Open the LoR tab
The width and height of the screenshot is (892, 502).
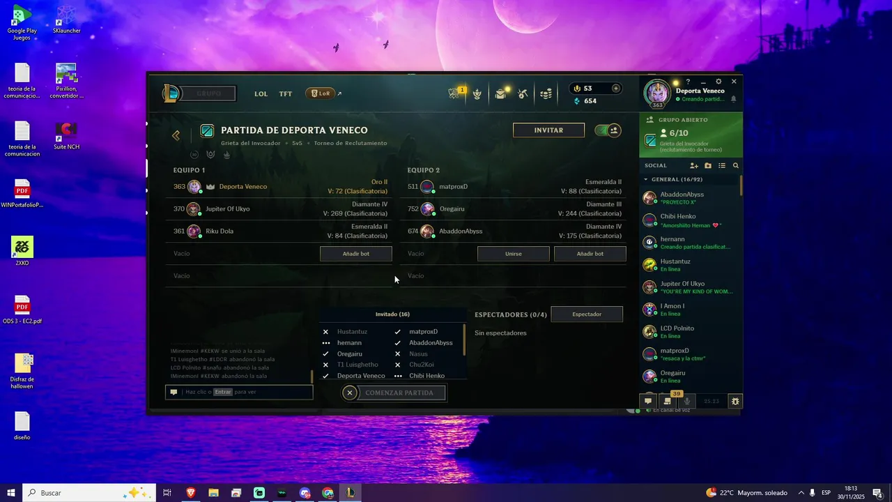coord(321,93)
